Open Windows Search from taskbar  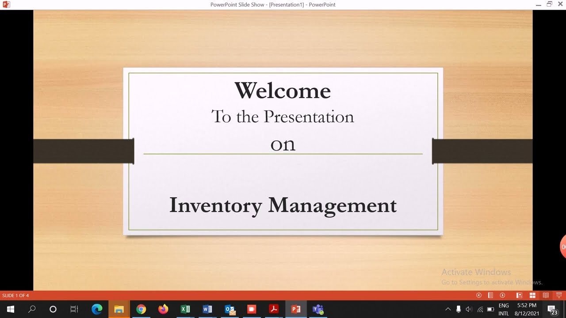[x=32, y=309]
